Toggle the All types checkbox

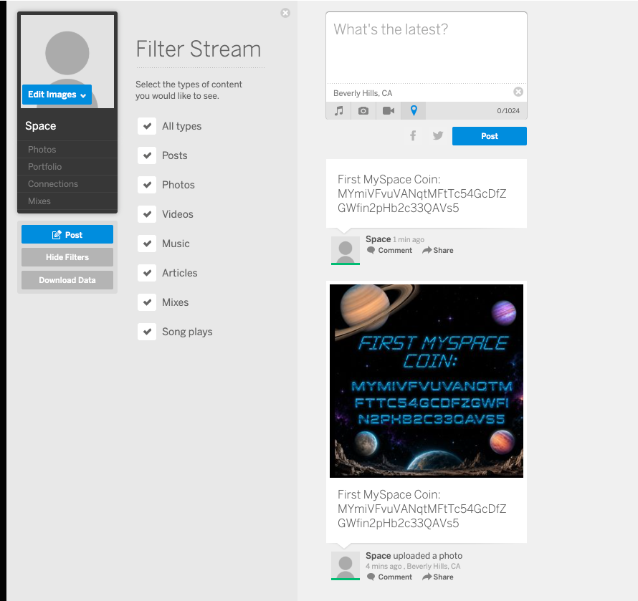(x=147, y=126)
